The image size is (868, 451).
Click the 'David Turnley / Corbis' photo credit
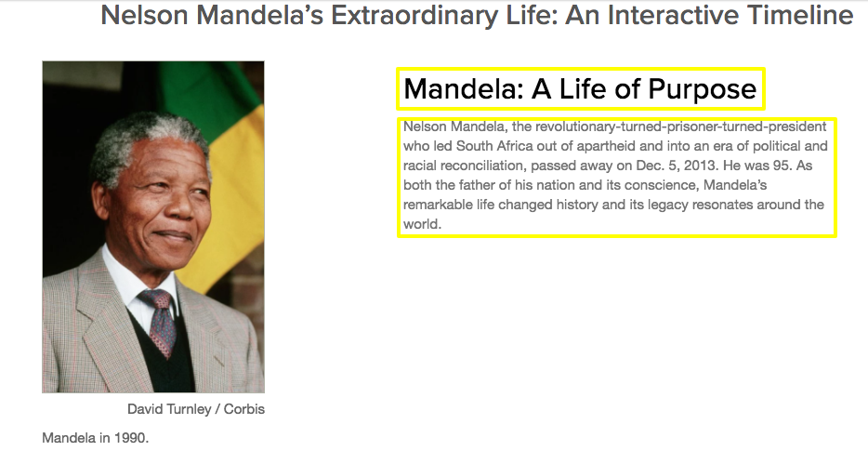pos(196,409)
